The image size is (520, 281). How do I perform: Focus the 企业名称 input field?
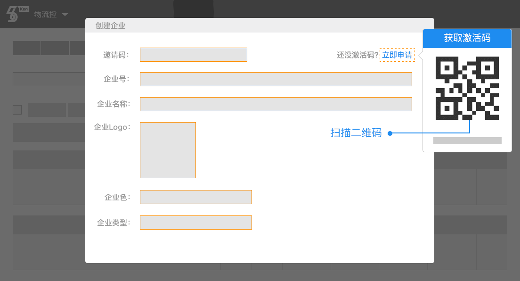tap(276, 104)
